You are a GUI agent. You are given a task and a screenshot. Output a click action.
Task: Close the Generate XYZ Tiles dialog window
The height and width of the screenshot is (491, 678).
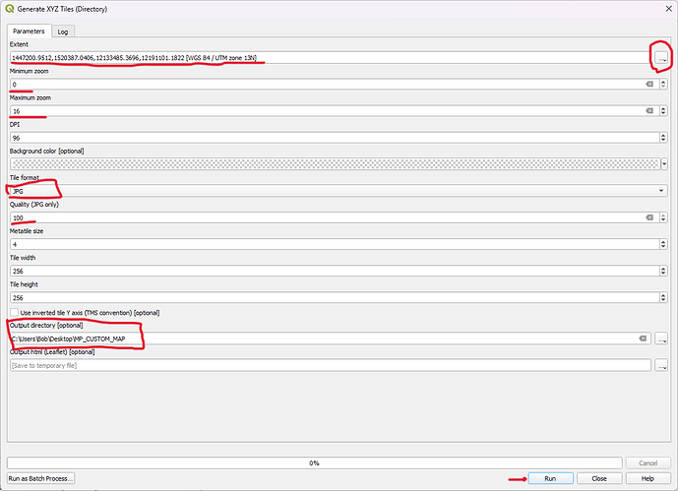click(x=668, y=9)
